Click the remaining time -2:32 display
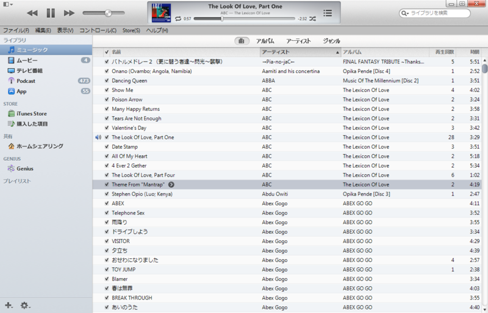This screenshot has height=313, width=488. (302, 19)
